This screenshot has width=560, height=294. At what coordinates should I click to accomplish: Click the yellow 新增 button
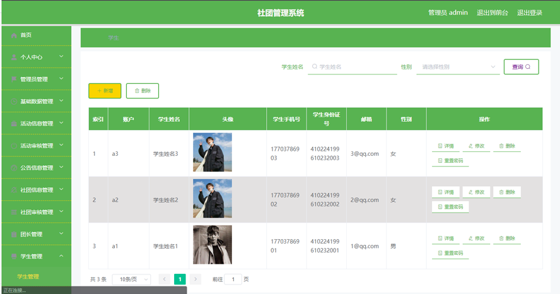[x=105, y=91]
